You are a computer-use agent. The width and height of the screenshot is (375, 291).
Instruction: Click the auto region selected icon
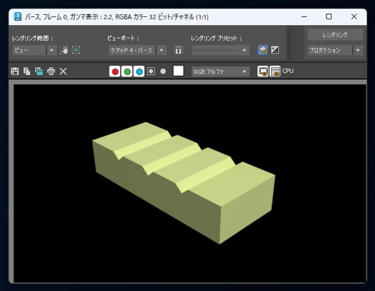tap(76, 50)
